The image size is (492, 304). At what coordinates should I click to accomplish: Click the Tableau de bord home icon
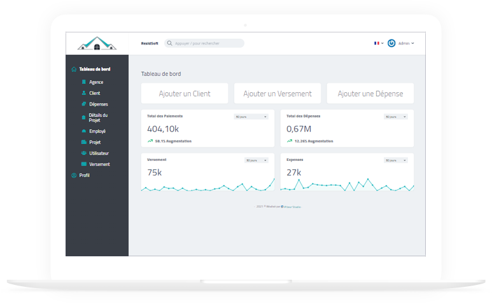coord(74,69)
